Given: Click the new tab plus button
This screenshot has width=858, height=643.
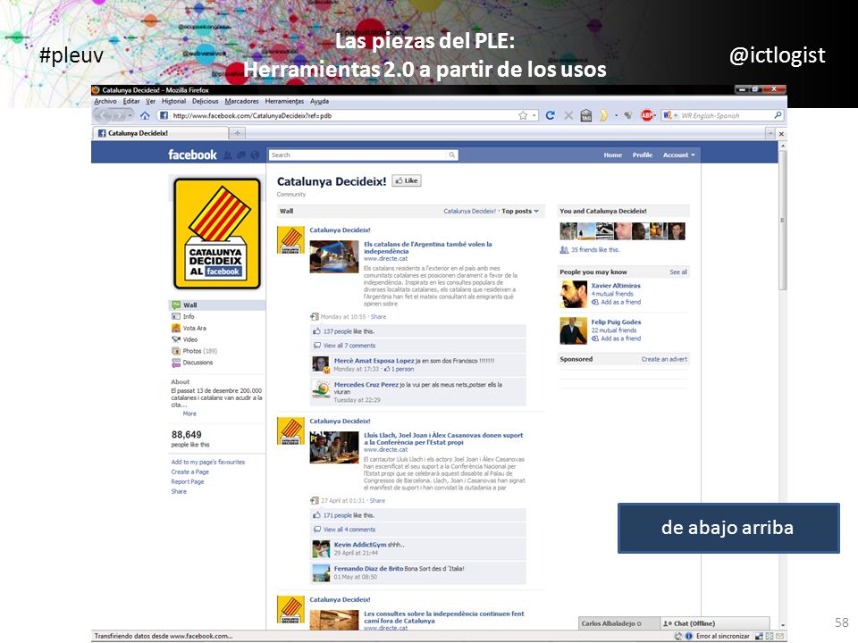Looking at the screenshot, I should point(237,133).
